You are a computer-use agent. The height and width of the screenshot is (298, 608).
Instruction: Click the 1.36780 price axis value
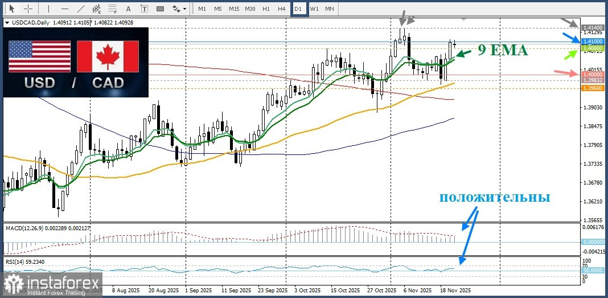click(591, 183)
